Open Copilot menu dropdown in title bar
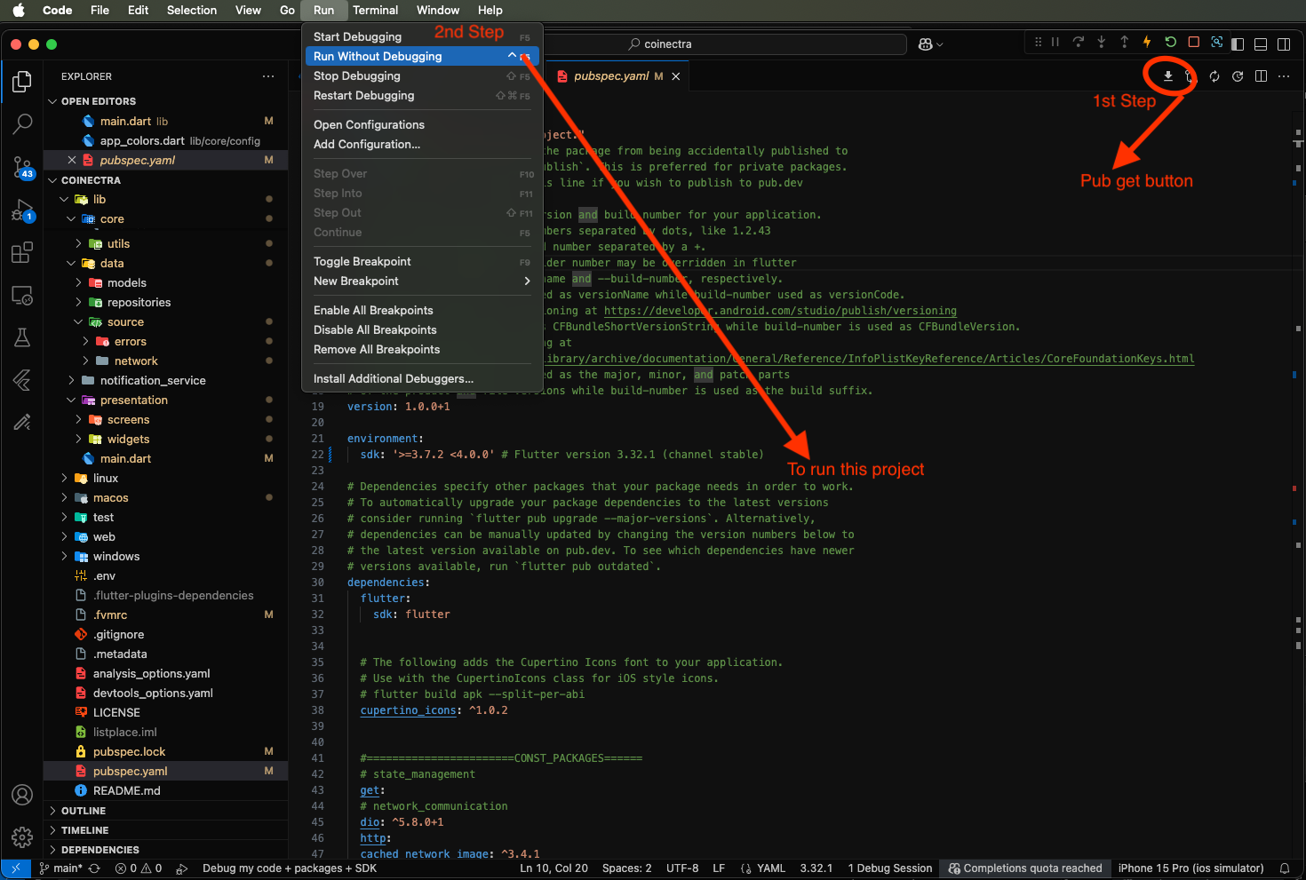1306x880 pixels. [x=930, y=44]
